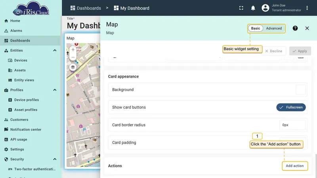Click the Device profiles icon
This screenshot has height=178, width=317.
click(x=10, y=100)
